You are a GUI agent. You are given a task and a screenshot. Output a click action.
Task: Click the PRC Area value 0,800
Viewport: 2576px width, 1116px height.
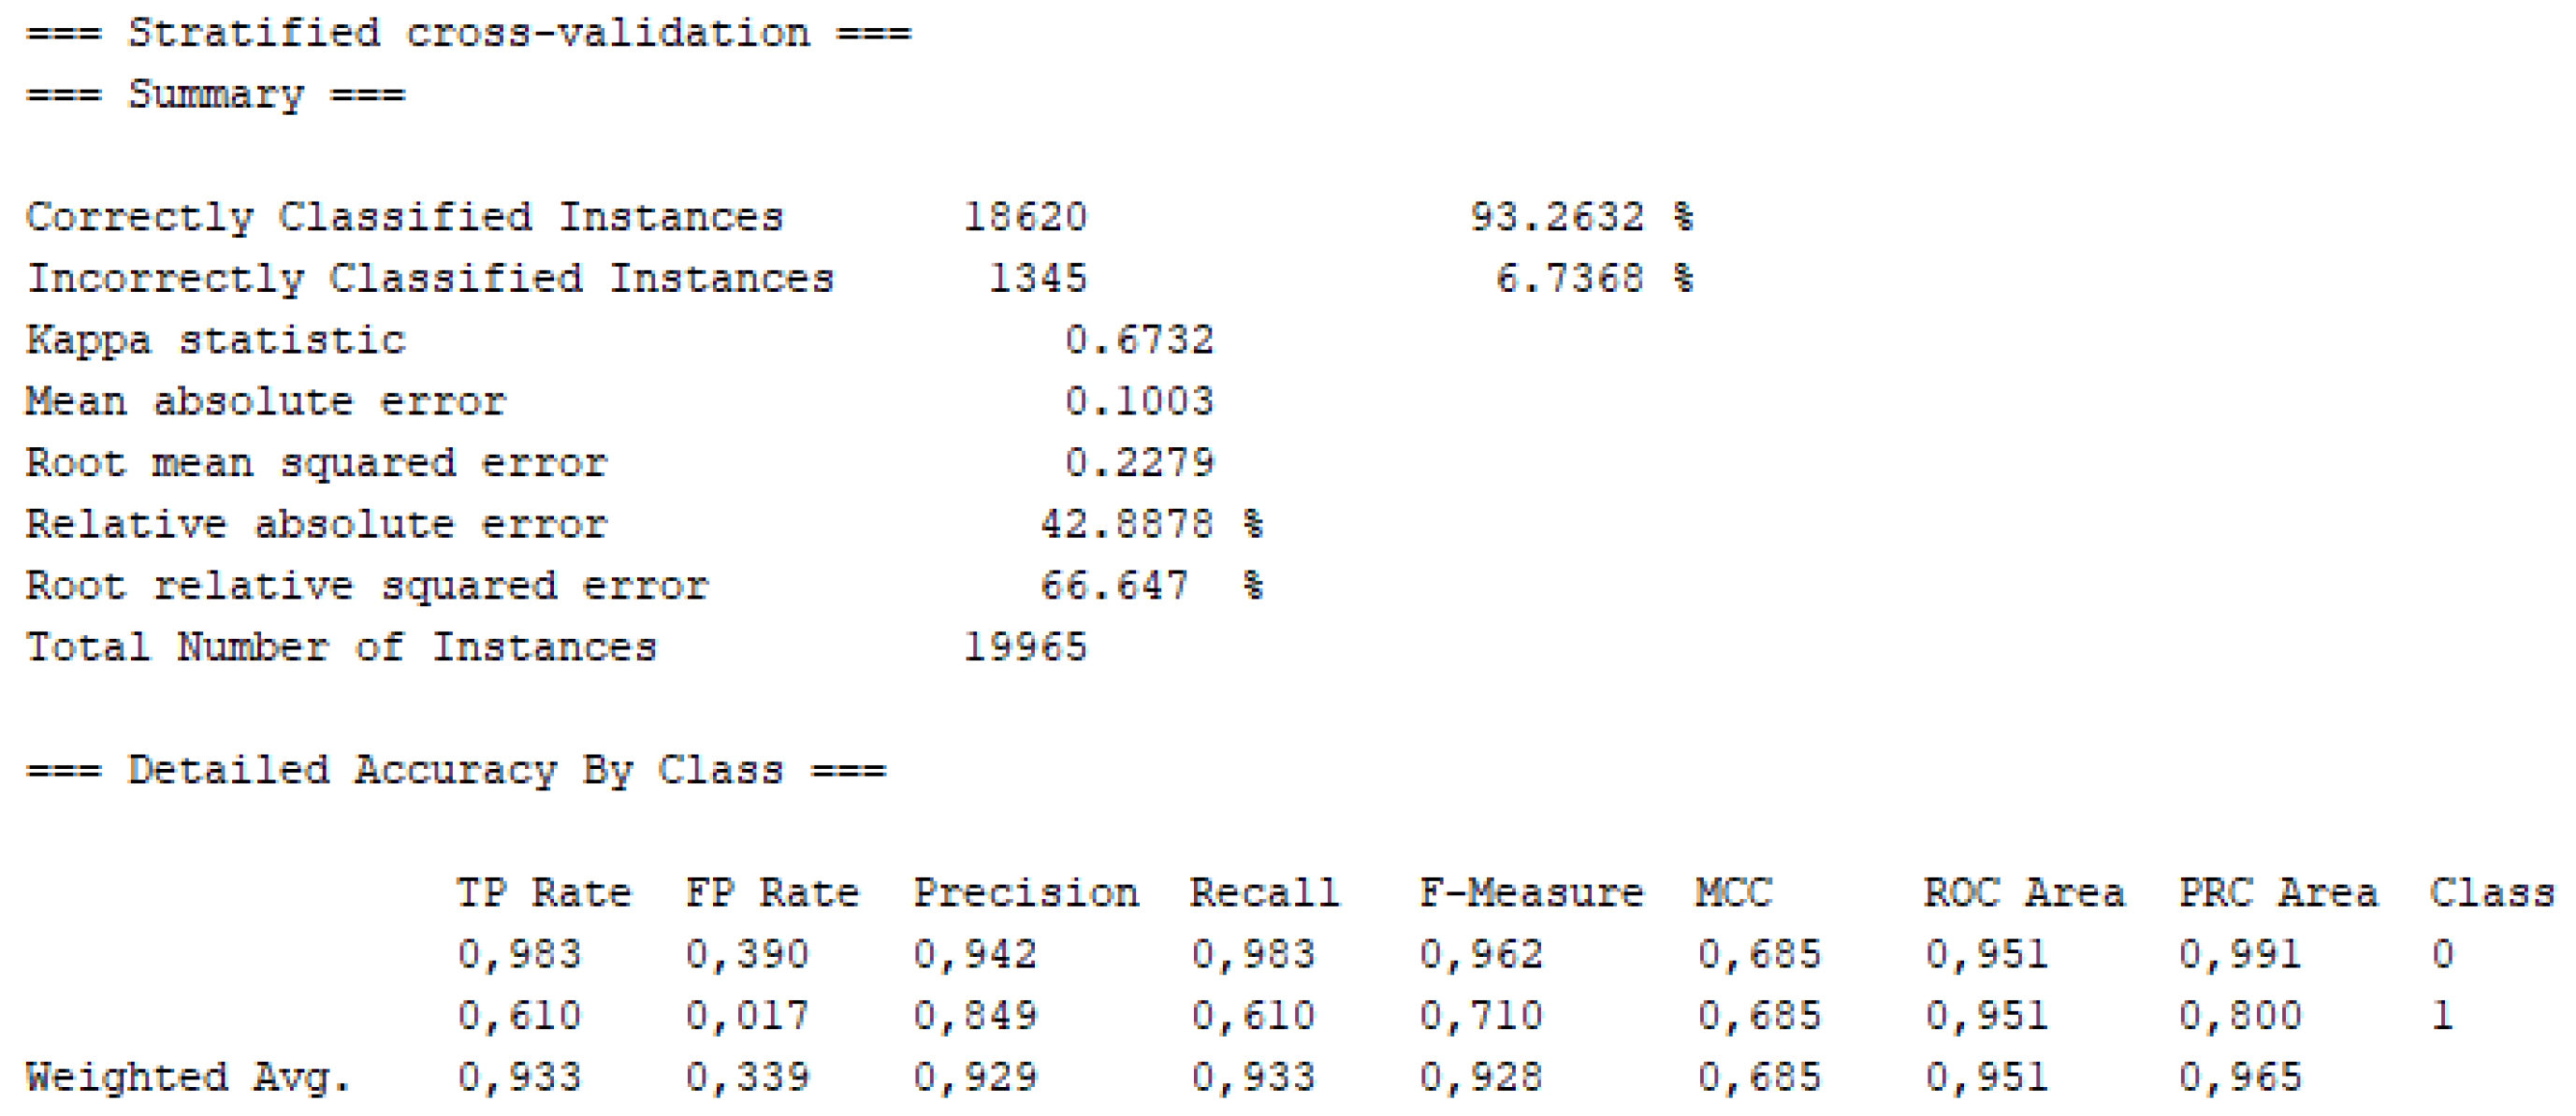2239,1016
